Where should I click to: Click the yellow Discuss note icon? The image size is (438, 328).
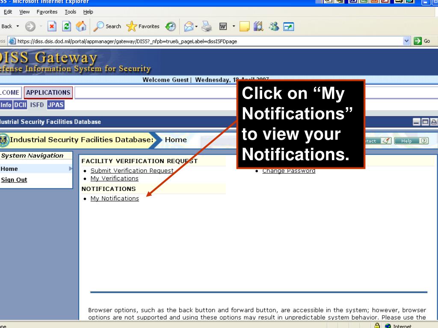click(x=244, y=26)
